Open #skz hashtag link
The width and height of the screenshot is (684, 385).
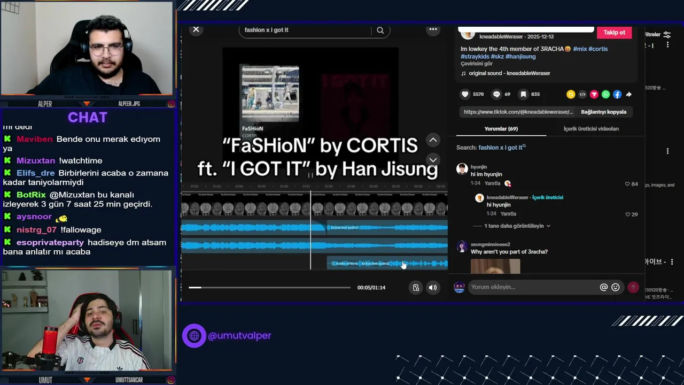coord(497,56)
